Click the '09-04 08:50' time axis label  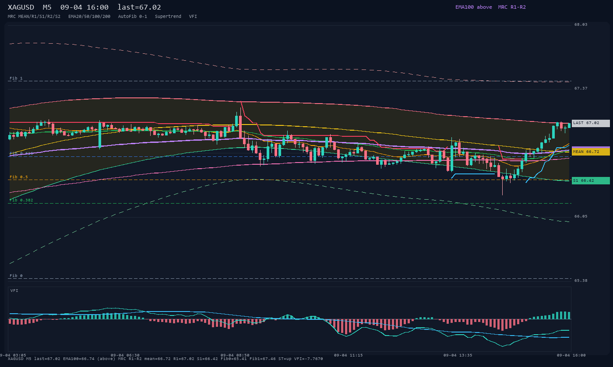coord(235,355)
